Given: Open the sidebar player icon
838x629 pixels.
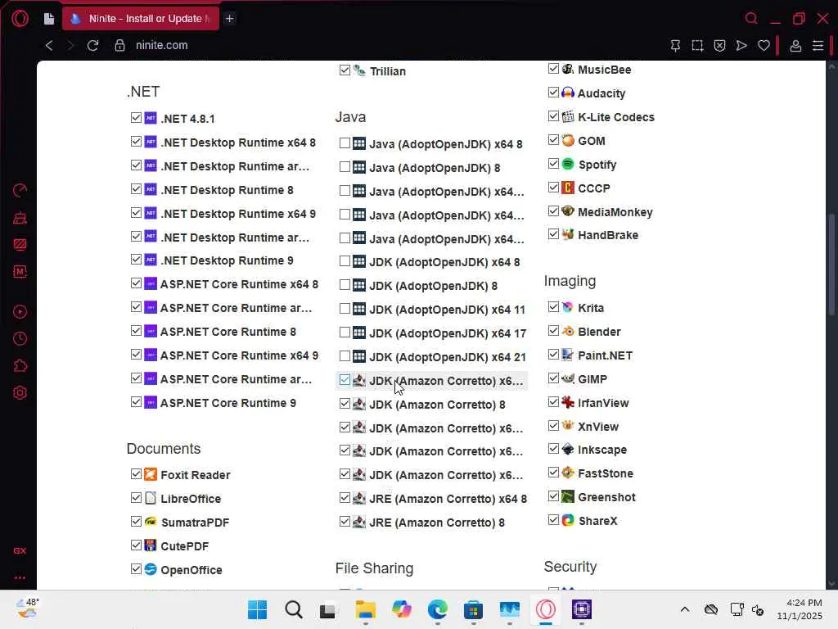Looking at the screenshot, I should 20,312.
